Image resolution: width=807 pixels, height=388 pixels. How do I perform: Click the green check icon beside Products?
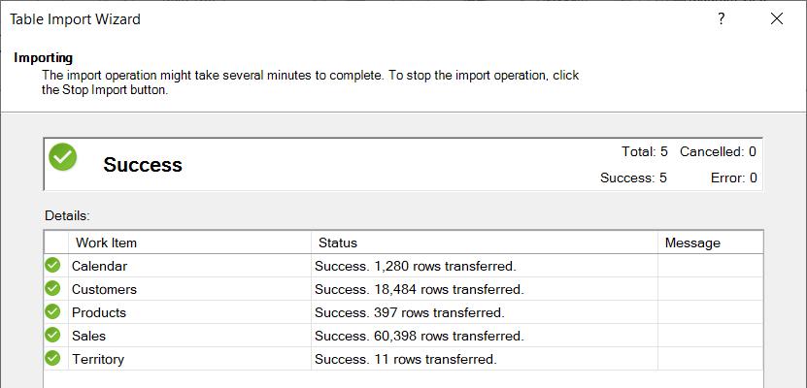pos(52,312)
